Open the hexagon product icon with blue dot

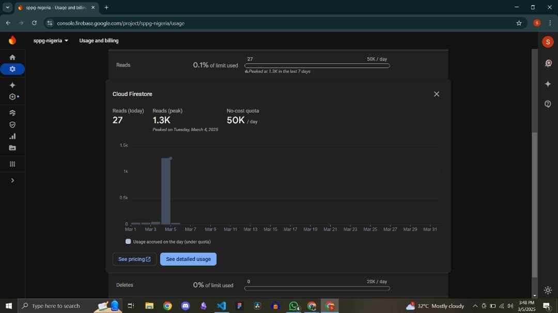point(13,96)
